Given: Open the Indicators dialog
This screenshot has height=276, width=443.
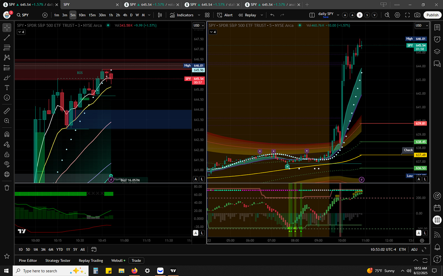Looking at the screenshot, I should 182,15.
